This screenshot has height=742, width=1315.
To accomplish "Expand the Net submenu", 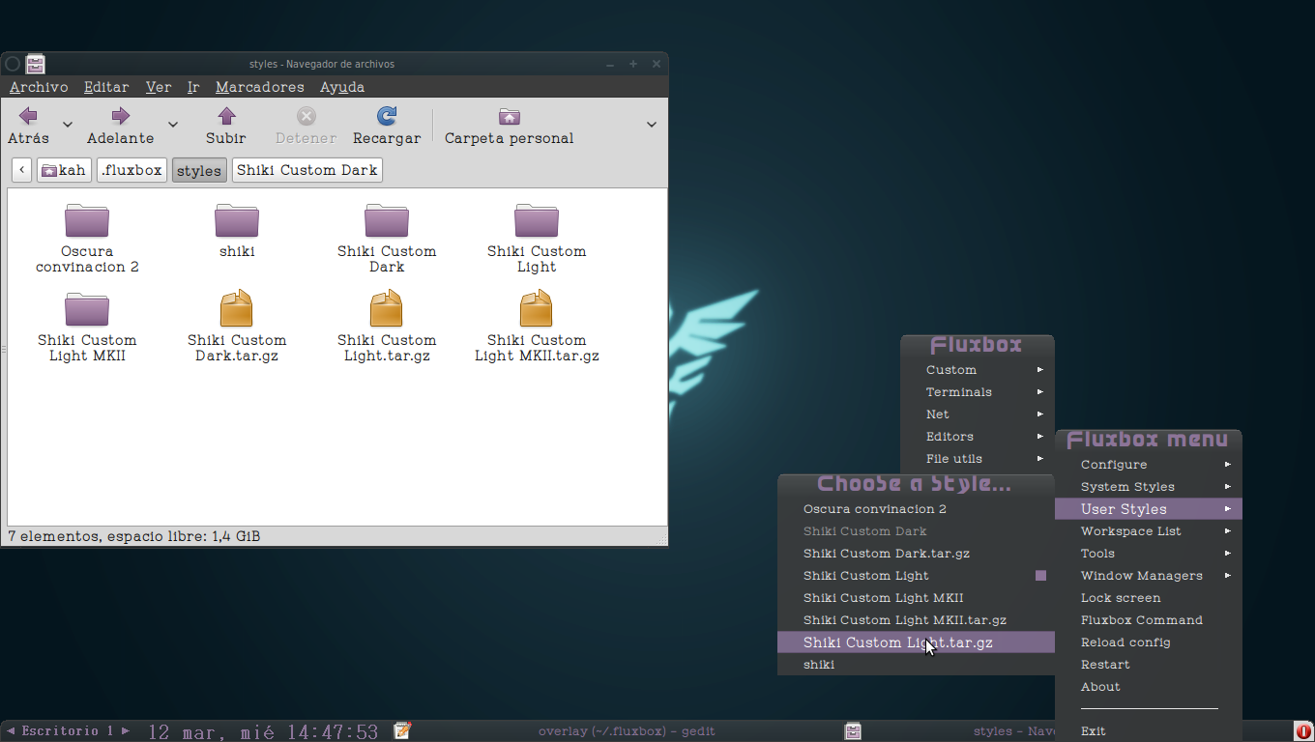I will point(977,414).
